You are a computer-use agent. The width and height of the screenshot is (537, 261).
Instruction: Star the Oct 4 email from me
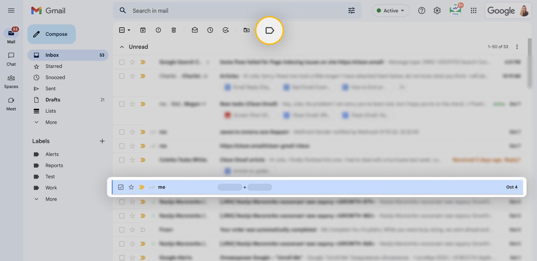point(131,187)
